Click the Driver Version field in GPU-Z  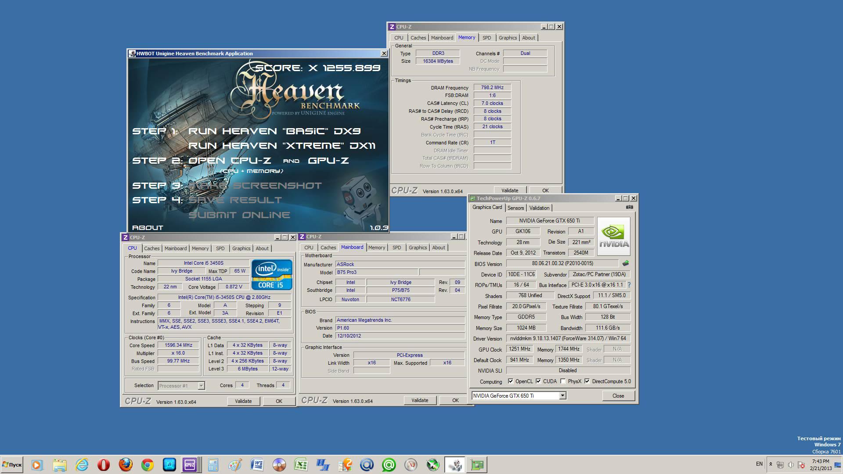[568, 338]
